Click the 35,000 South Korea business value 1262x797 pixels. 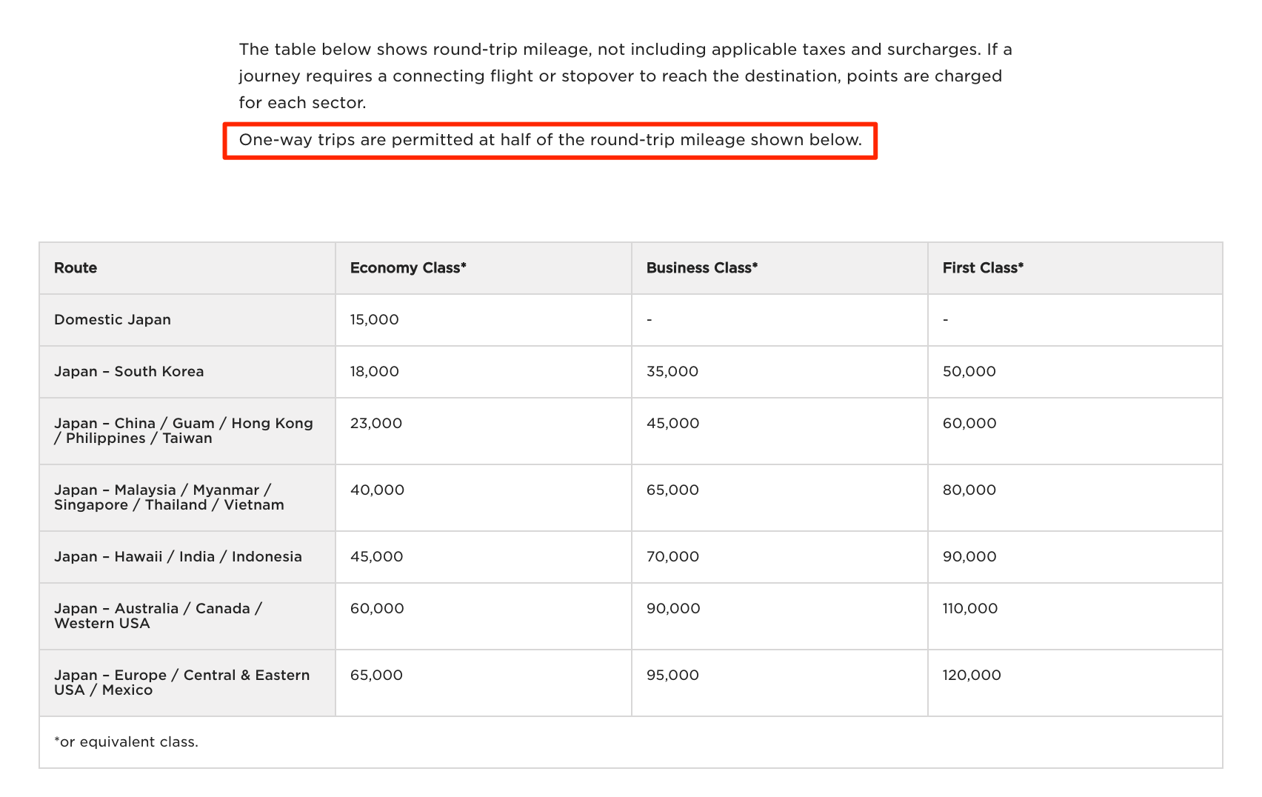672,372
